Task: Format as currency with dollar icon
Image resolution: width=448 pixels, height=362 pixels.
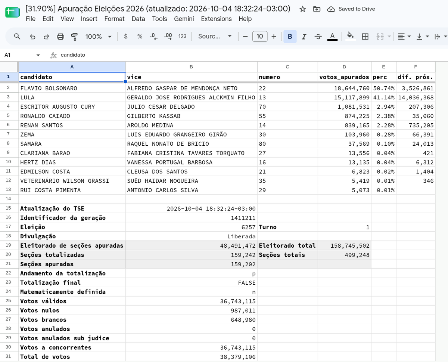Action: click(x=126, y=36)
